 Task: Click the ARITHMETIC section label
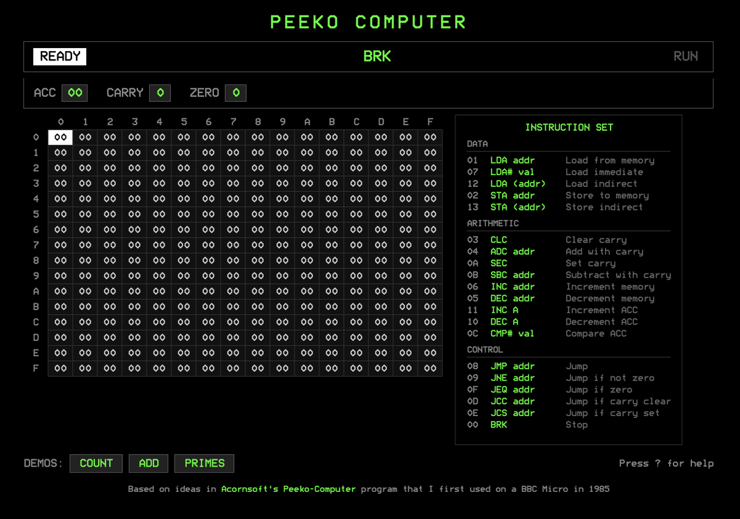pyautogui.click(x=493, y=223)
